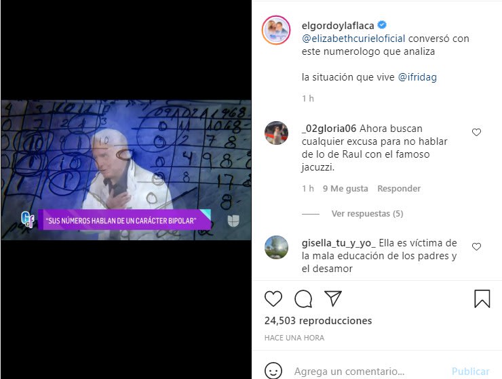The image size is (502, 379).
Task: Like gisella_tu_y_yo_'s comment heart
Action: click(x=476, y=246)
